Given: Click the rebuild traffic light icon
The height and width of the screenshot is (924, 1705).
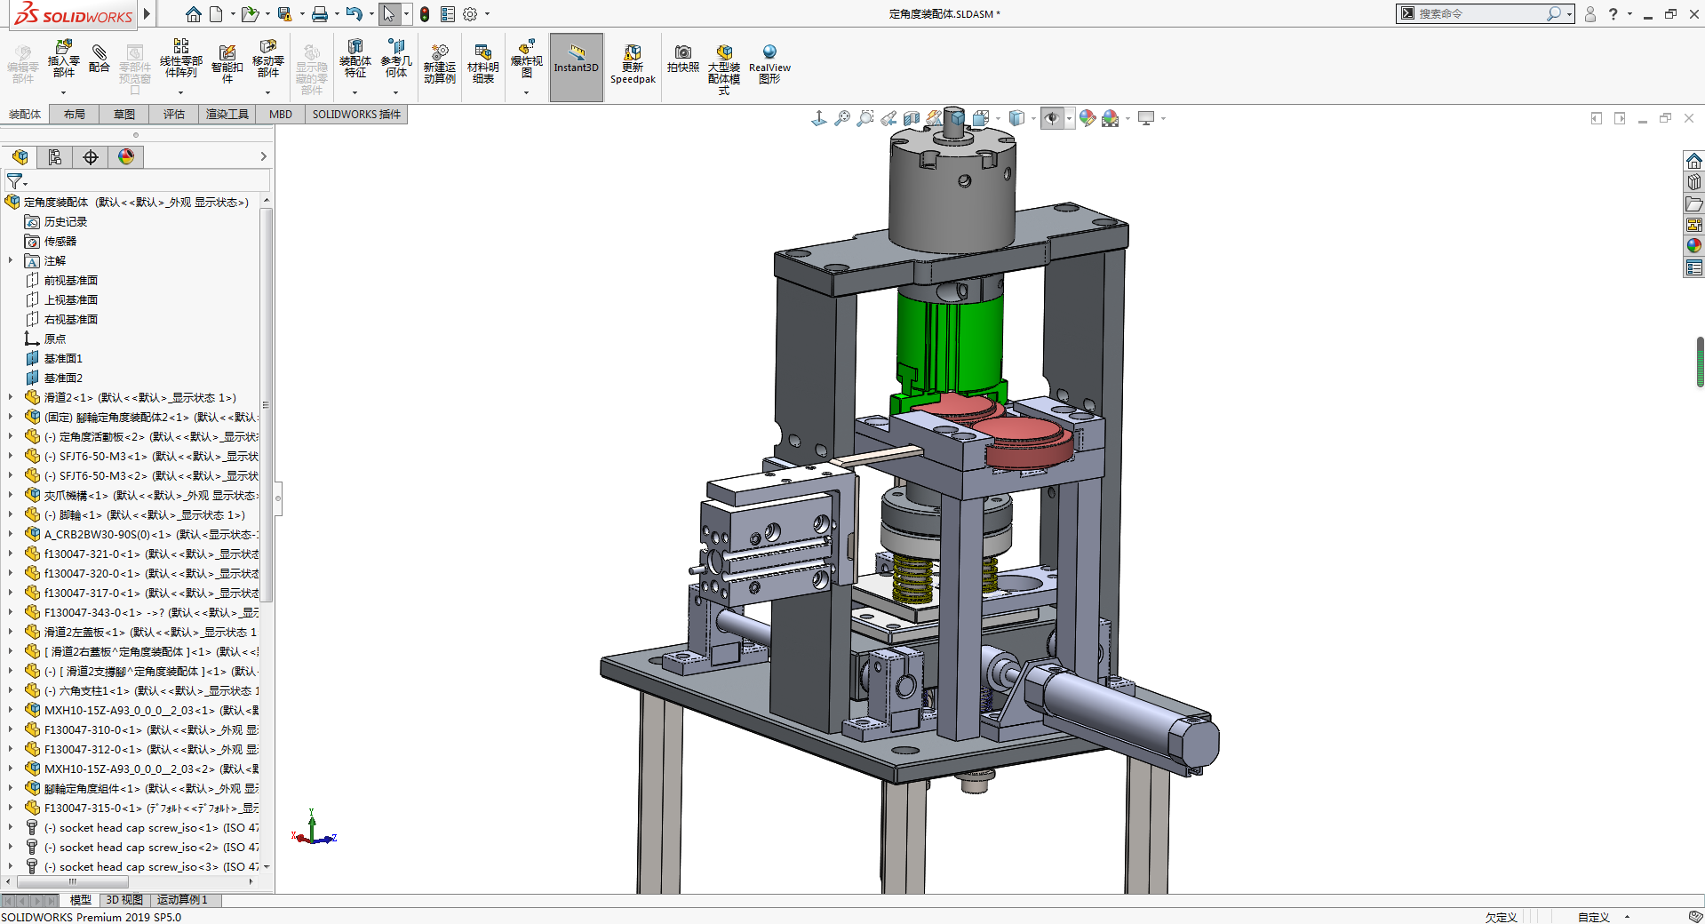Looking at the screenshot, I should pyautogui.click(x=425, y=14).
